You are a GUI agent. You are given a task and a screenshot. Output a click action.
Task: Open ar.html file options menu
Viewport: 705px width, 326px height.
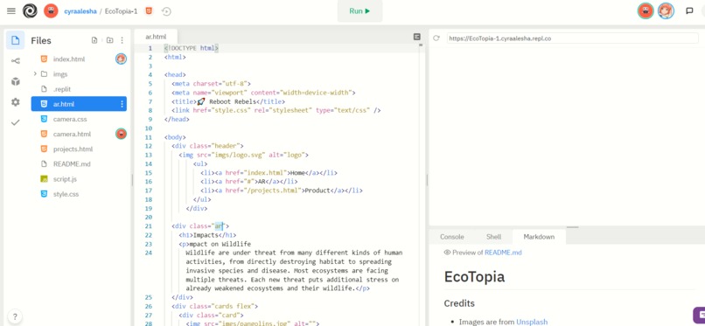[122, 104]
